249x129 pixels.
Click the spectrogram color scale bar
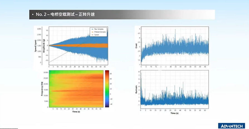pyautogui.click(x=107, y=89)
